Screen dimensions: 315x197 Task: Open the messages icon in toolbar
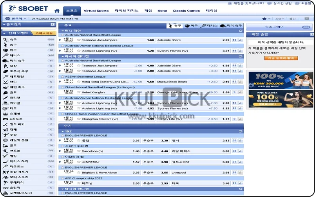(x=306, y=19)
